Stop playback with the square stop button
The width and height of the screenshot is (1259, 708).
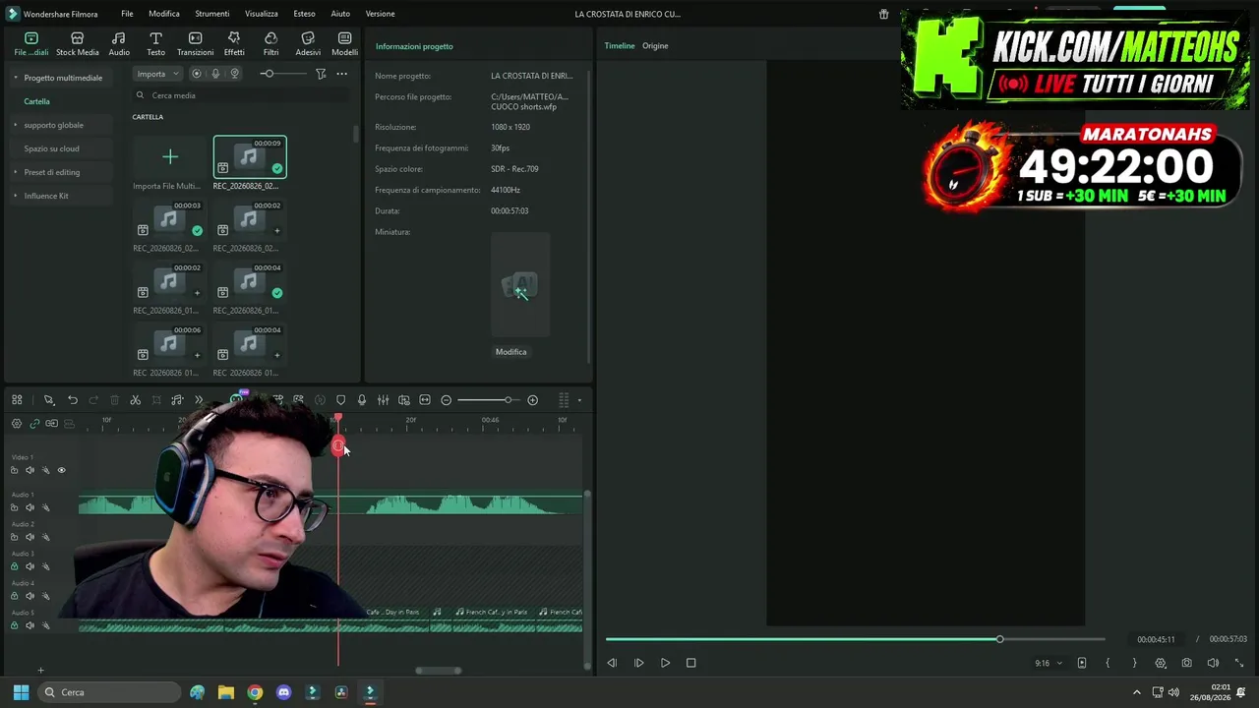(690, 663)
